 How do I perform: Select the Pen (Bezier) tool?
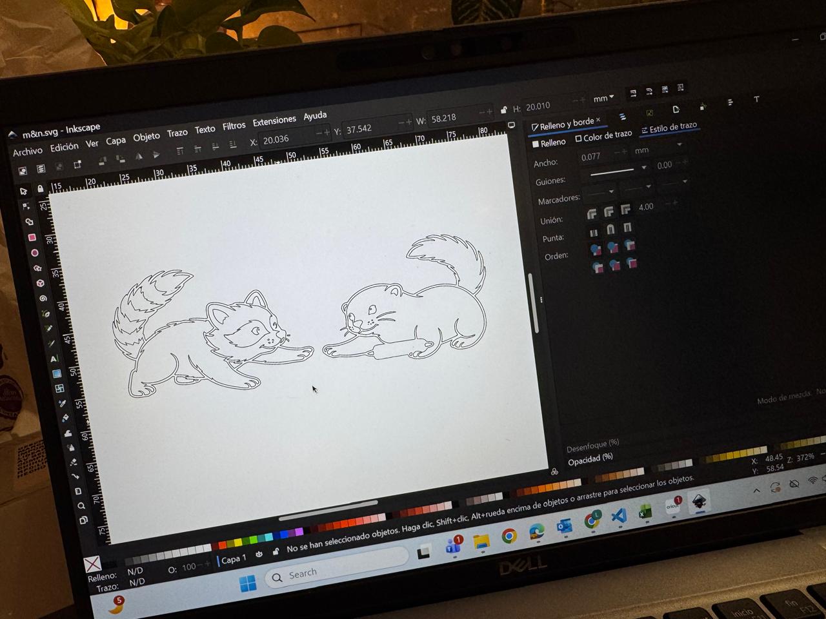[x=45, y=314]
